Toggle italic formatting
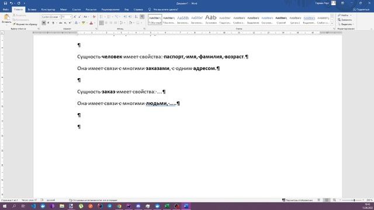 [x=49, y=23]
